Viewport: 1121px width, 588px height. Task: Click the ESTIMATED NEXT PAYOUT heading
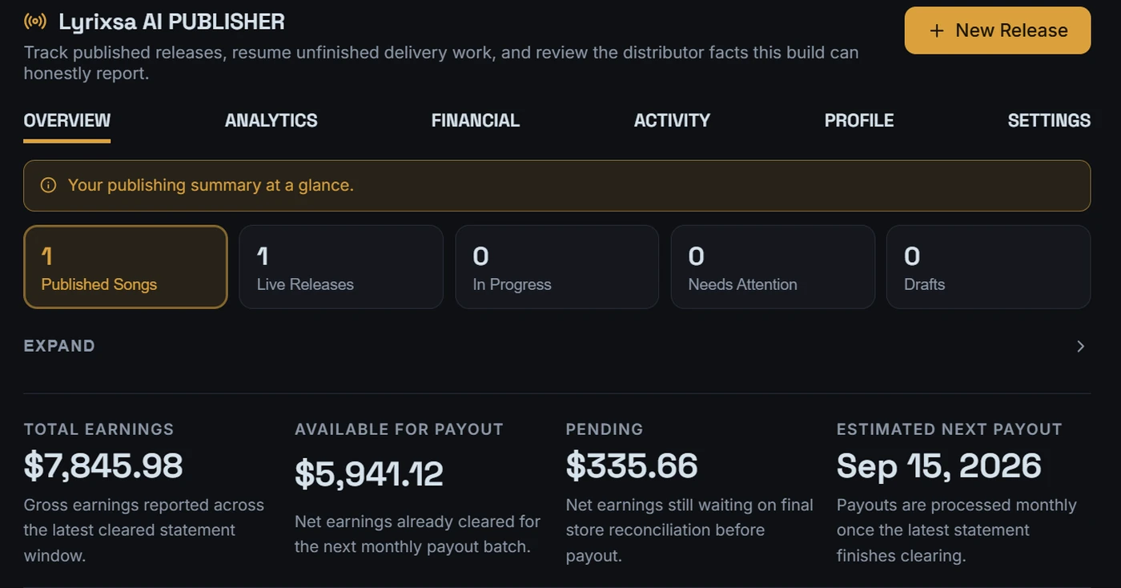[x=950, y=429]
